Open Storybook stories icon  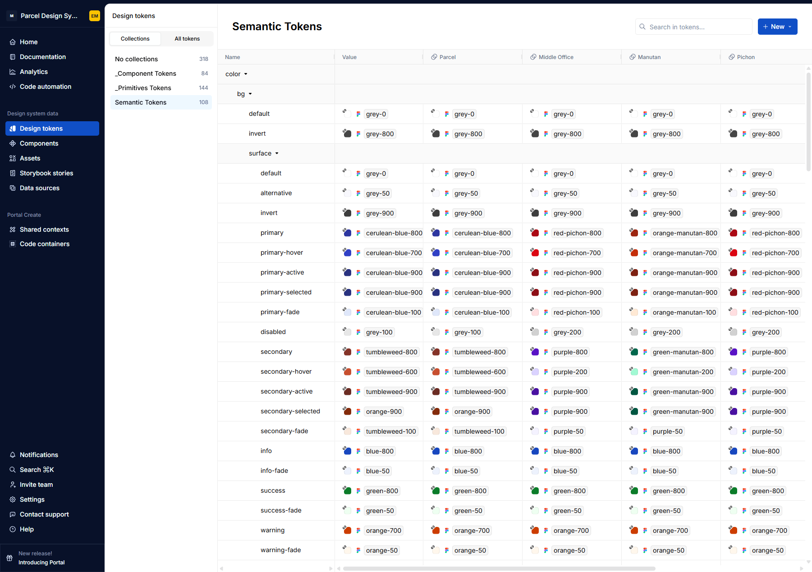pos(13,173)
